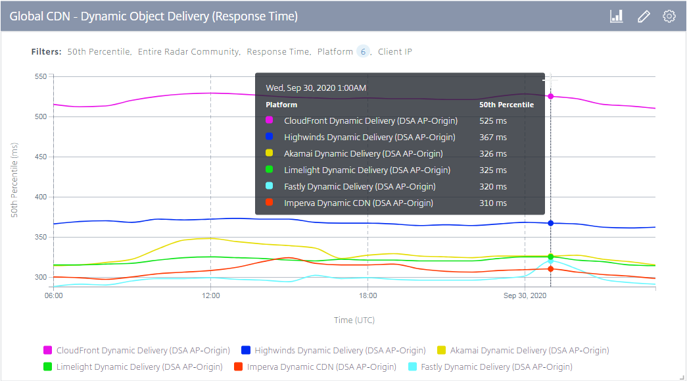
Task: Select the Entire Radar Community filter
Action: [x=189, y=52]
